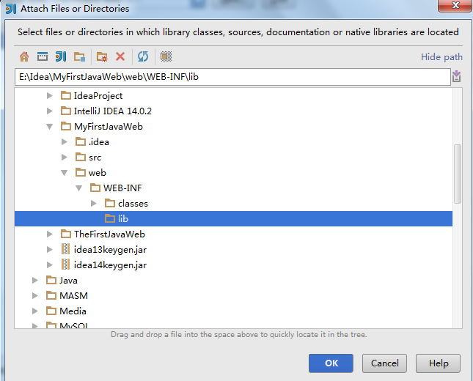The height and width of the screenshot is (381, 473).
Task: Expand the IdeaProject folder
Action: [50, 95]
